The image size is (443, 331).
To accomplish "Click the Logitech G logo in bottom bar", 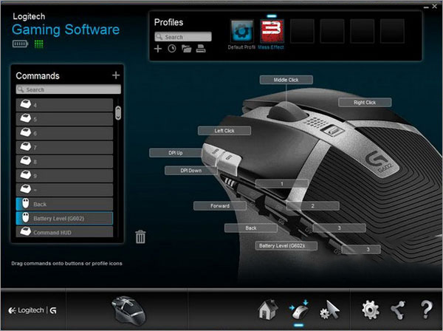I will click(32, 310).
